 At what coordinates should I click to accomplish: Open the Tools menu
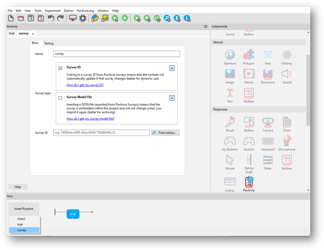(38, 10)
